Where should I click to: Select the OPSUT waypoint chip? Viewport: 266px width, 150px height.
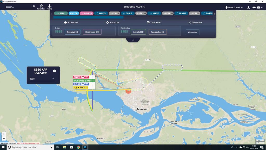[128, 13]
